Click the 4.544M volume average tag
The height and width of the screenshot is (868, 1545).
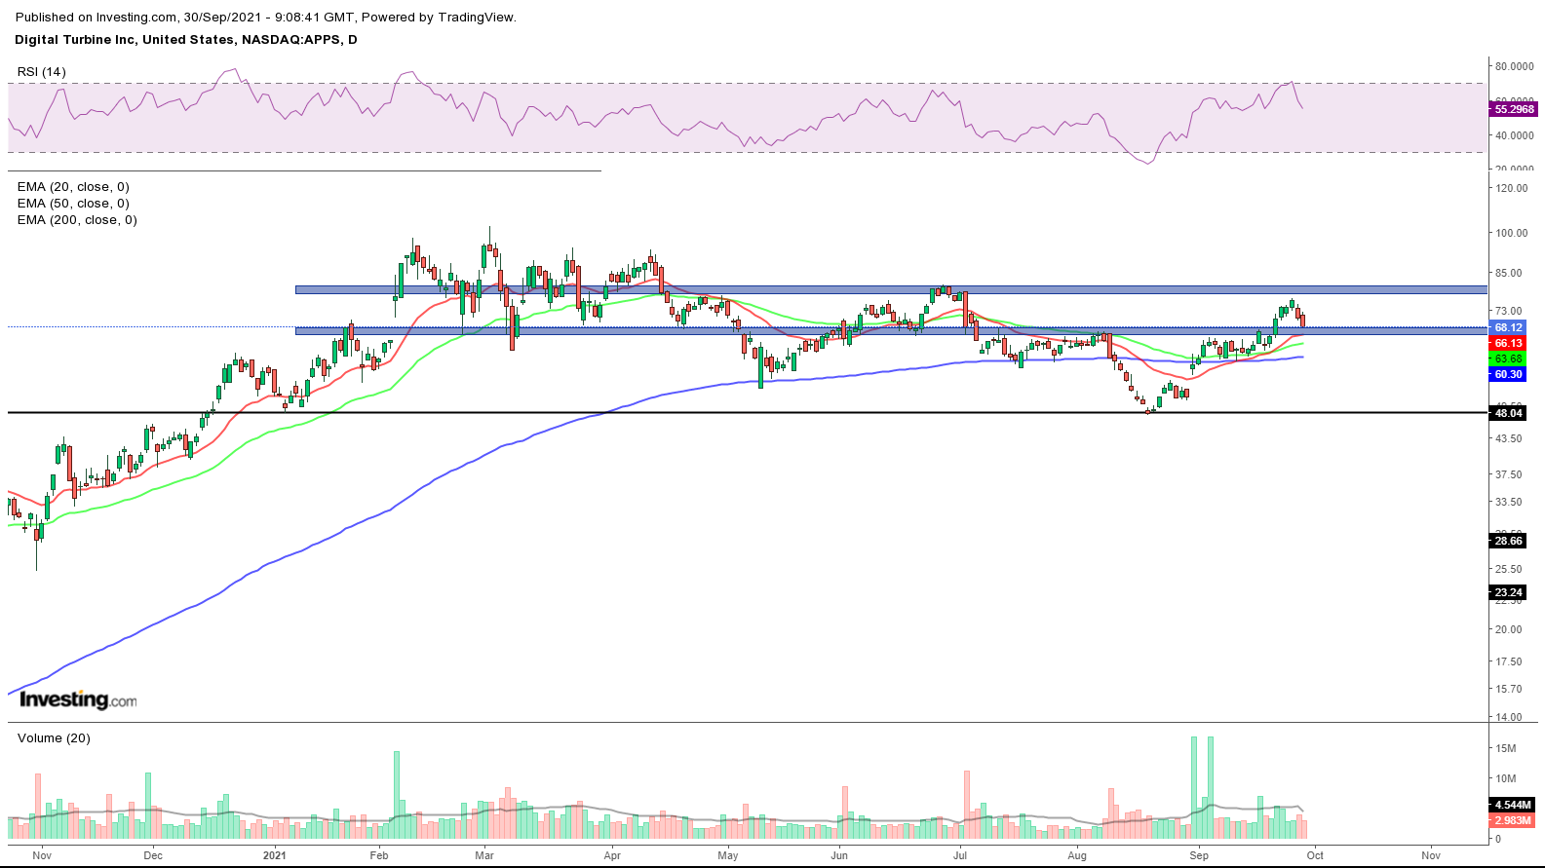(x=1512, y=805)
